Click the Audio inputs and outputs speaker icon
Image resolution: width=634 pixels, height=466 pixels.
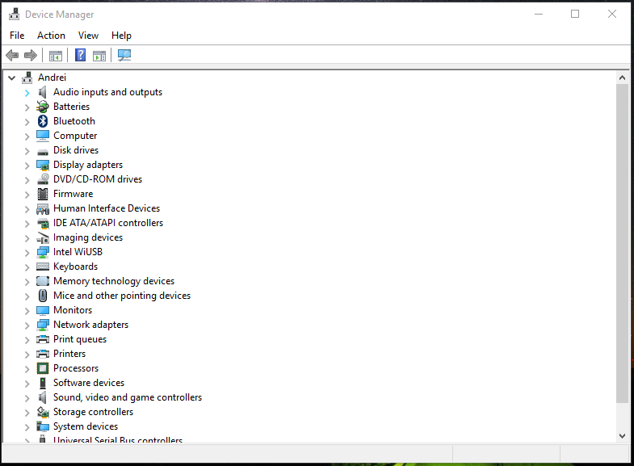point(43,92)
